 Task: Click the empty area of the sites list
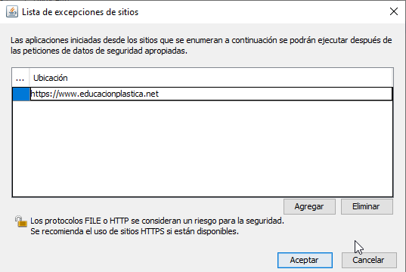pos(203,149)
